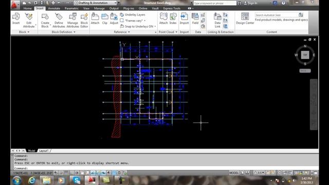Launch the Create Block tool

point(45,20)
